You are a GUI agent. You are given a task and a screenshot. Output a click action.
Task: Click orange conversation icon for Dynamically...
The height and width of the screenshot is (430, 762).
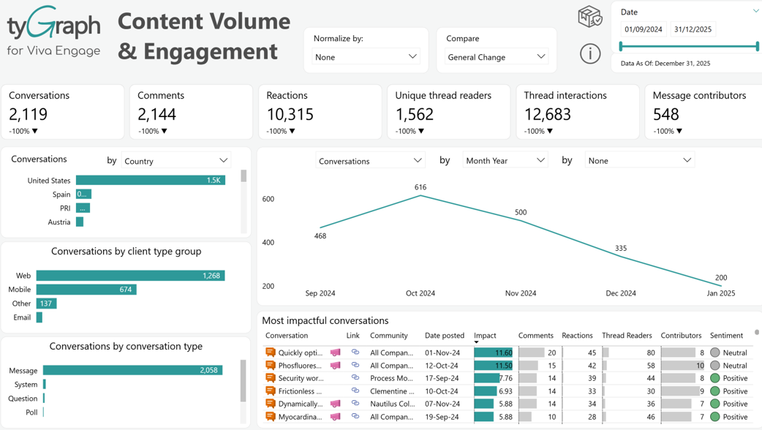pyautogui.click(x=270, y=404)
